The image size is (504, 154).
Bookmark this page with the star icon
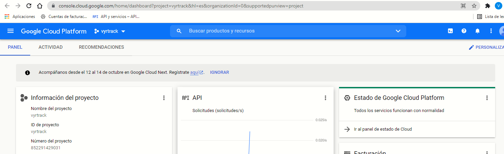pyautogui.click(x=474, y=6)
